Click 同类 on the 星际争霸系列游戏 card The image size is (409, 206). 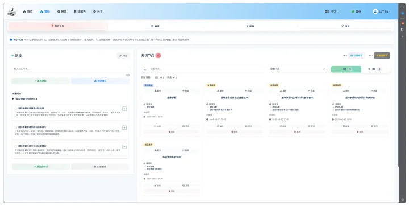click(x=186, y=150)
